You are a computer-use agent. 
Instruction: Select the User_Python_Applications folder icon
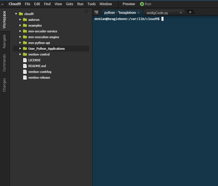pos(25,49)
